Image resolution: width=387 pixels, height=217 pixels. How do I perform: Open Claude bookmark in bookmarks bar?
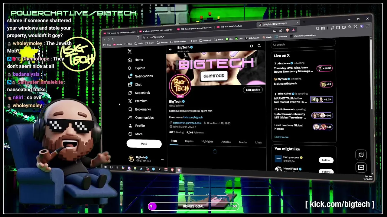click(x=267, y=37)
